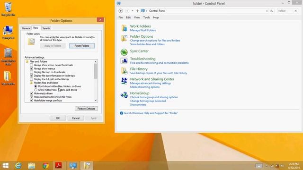
Task: Open the File menu
Action: click(121, 17)
